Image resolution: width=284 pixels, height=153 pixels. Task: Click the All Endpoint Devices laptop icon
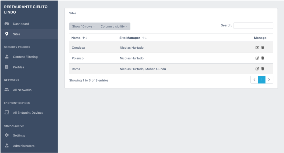click(7, 113)
